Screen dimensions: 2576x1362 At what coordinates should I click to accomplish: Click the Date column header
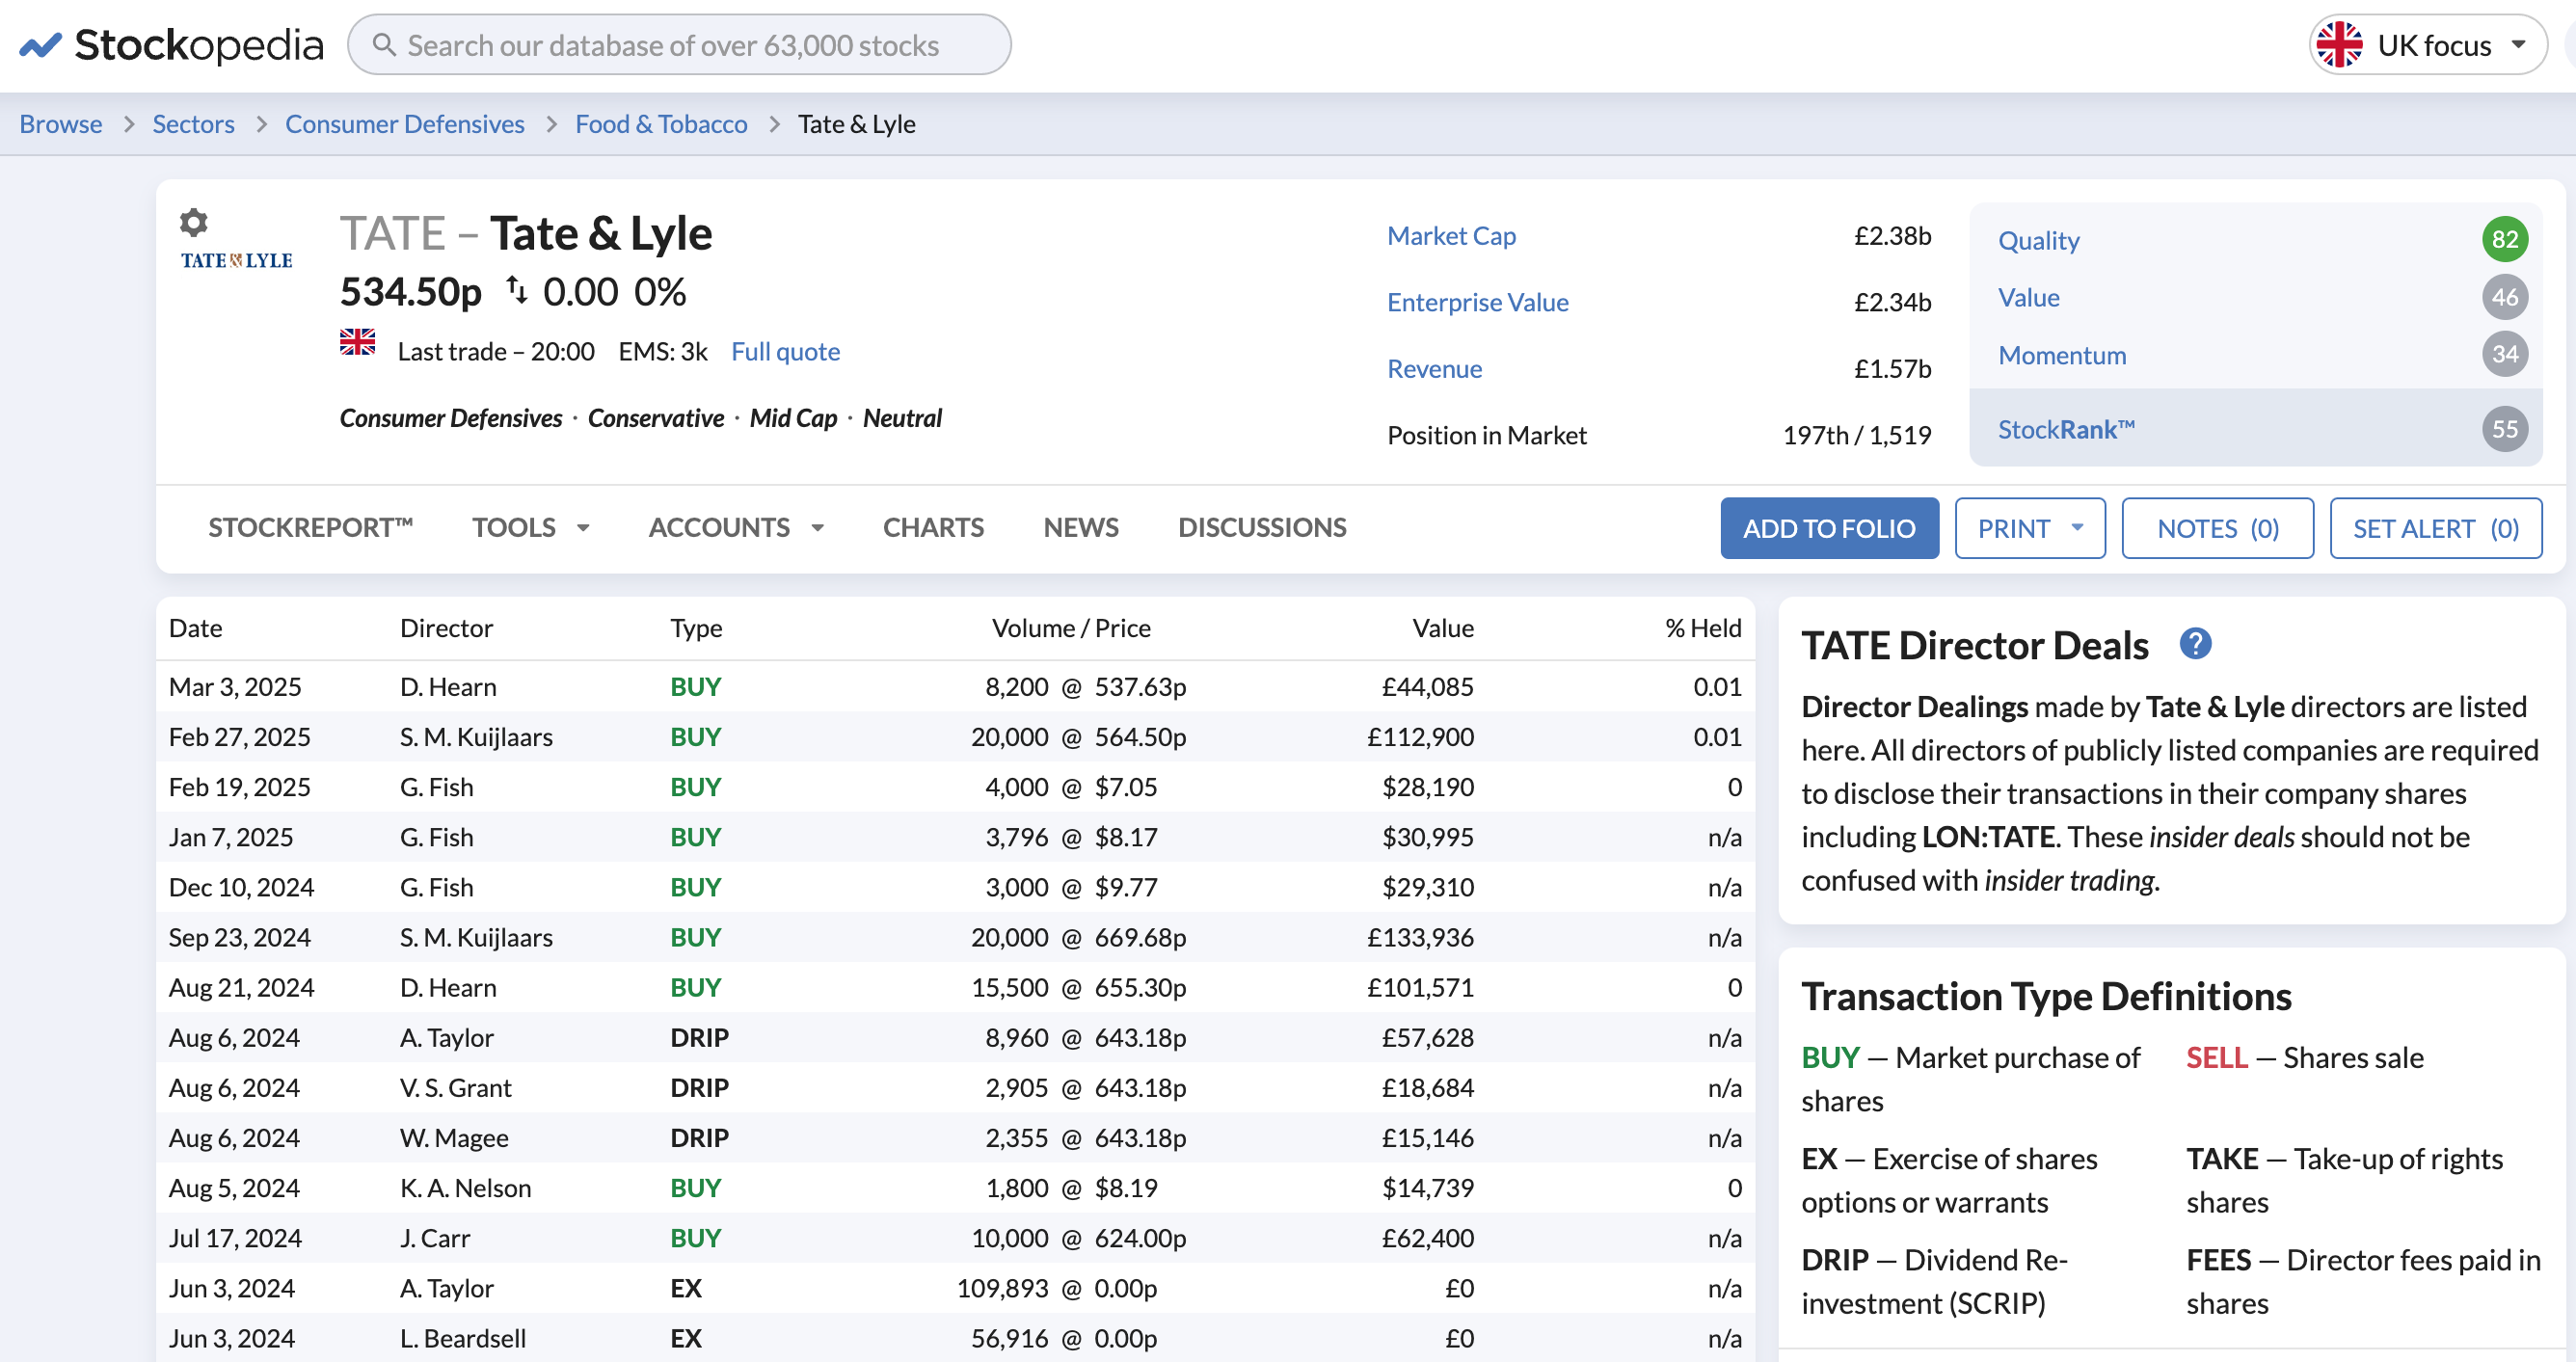coord(195,628)
